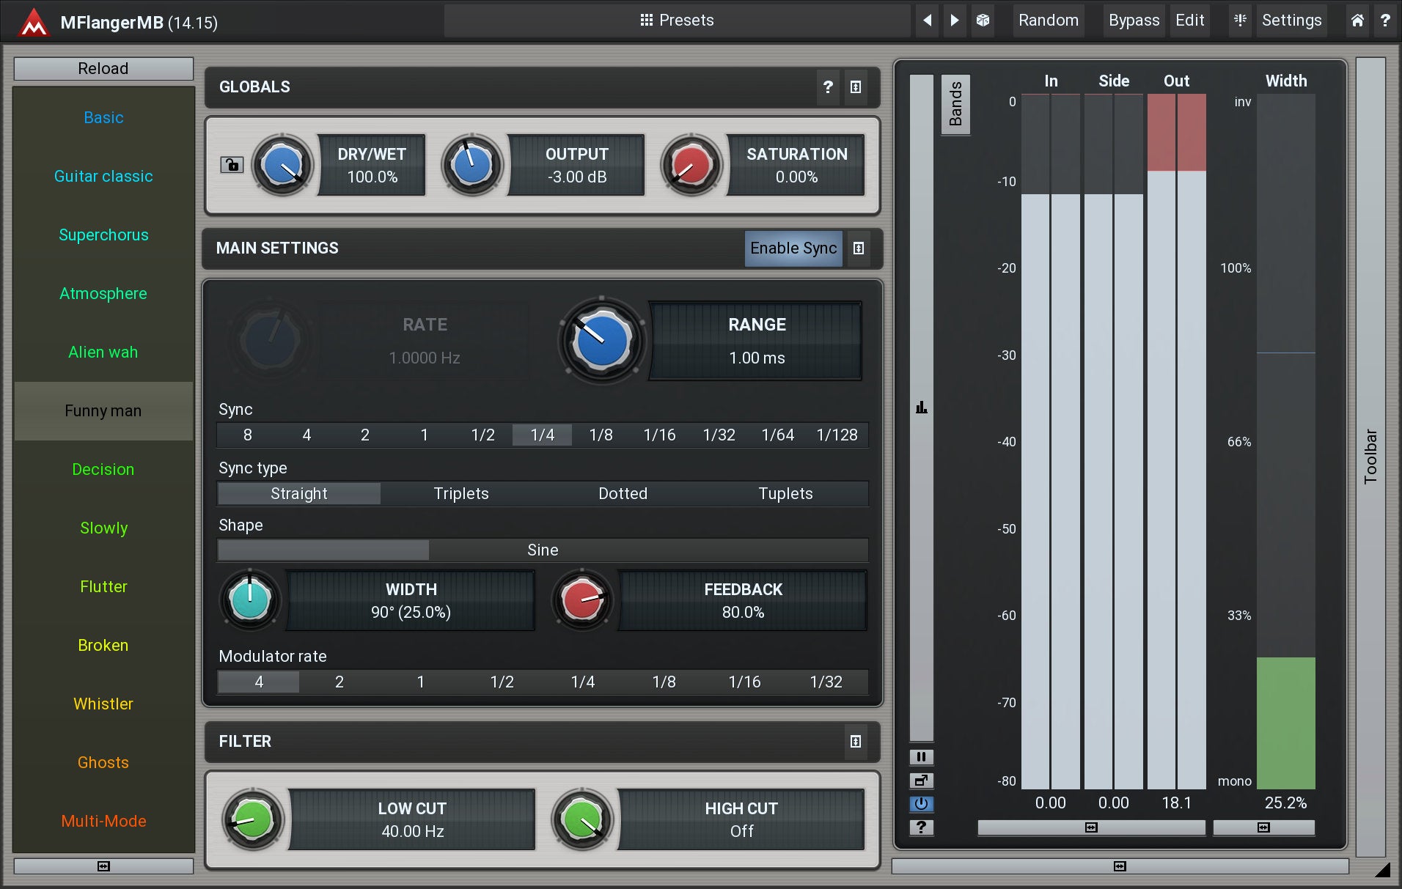Open Globals section help question mark

828,87
